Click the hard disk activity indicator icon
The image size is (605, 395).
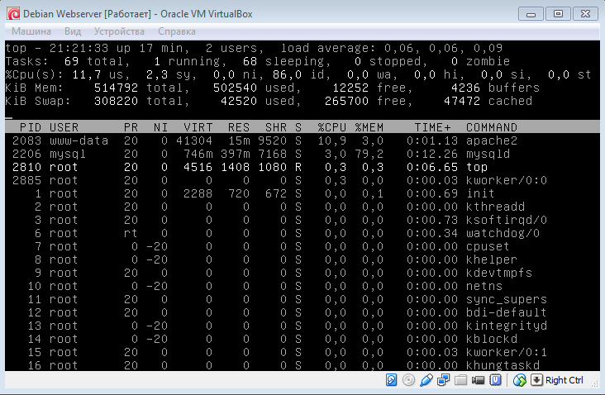tap(391, 380)
